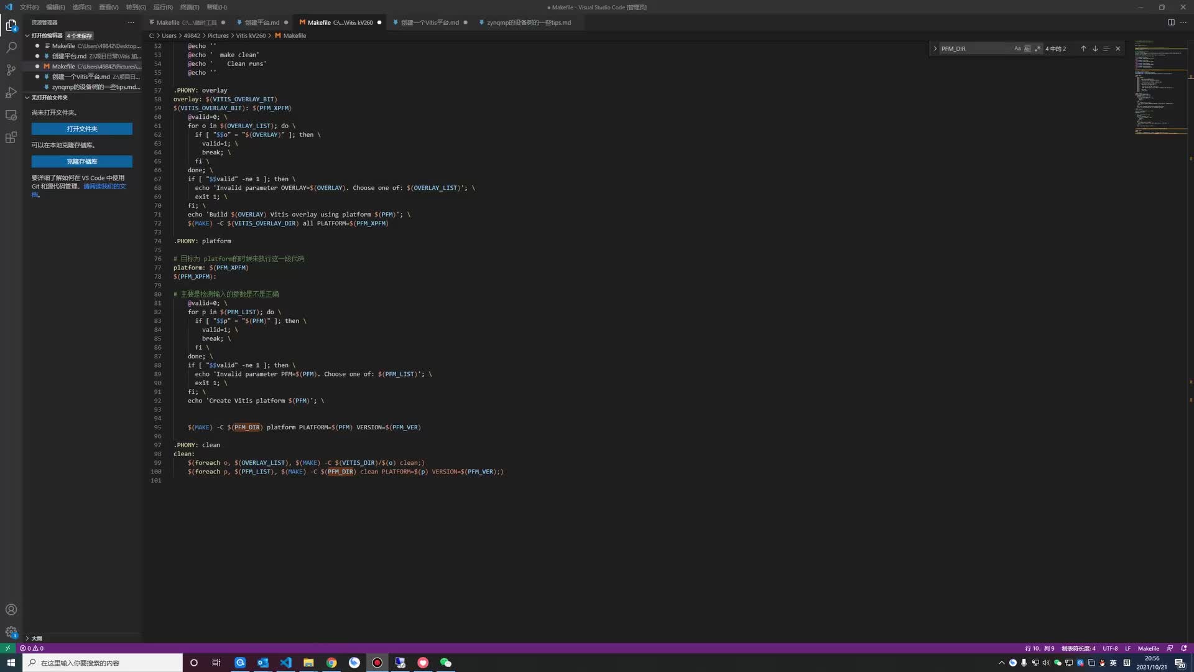1194x672 pixels.
Task: Open File Explorer from taskbar
Action: 308,663
